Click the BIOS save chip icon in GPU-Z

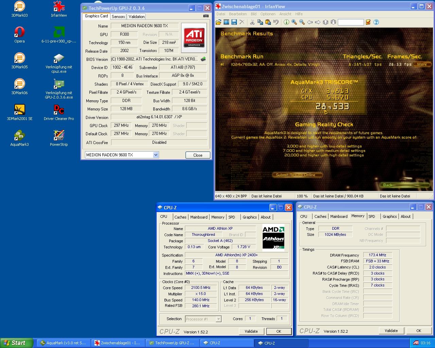tap(203, 59)
